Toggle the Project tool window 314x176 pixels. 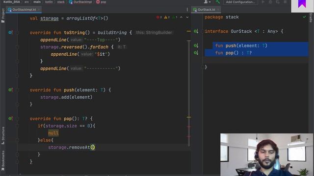[3, 15]
